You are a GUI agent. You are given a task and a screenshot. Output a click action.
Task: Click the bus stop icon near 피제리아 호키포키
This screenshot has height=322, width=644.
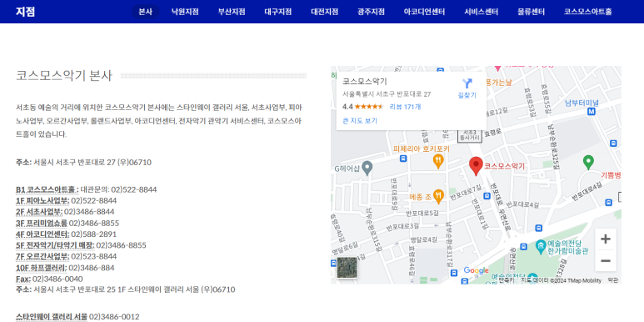pyautogui.click(x=403, y=158)
